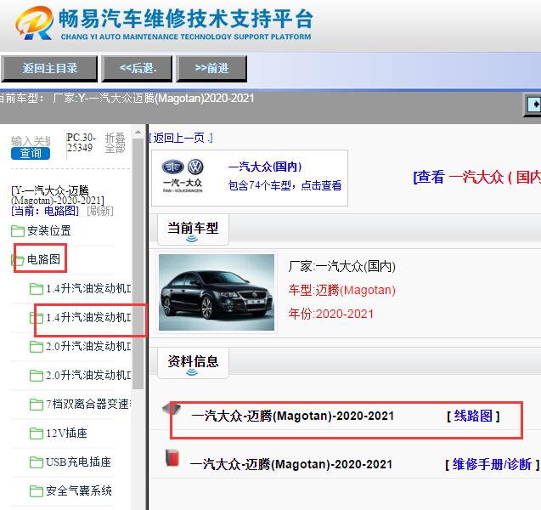541x510 pixels.
Task: Open the second 1.4升汽油发动机 folder icon
Action: (x=37, y=318)
